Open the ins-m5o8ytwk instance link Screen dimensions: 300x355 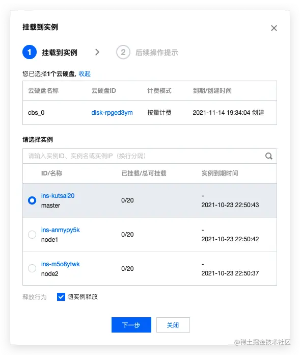click(61, 264)
